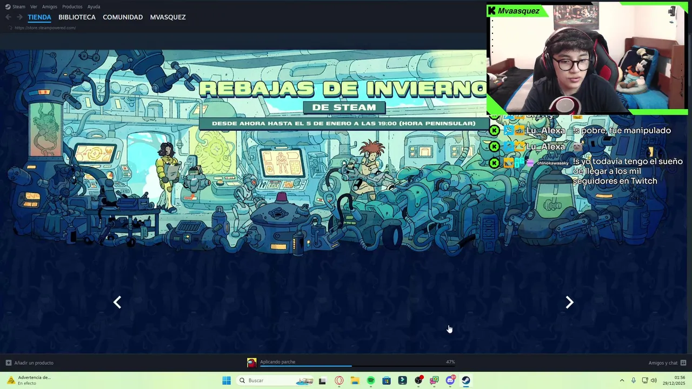The width and height of the screenshot is (692, 389).
Task: Show the previous carousel item
Action: click(x=117, y=303)
